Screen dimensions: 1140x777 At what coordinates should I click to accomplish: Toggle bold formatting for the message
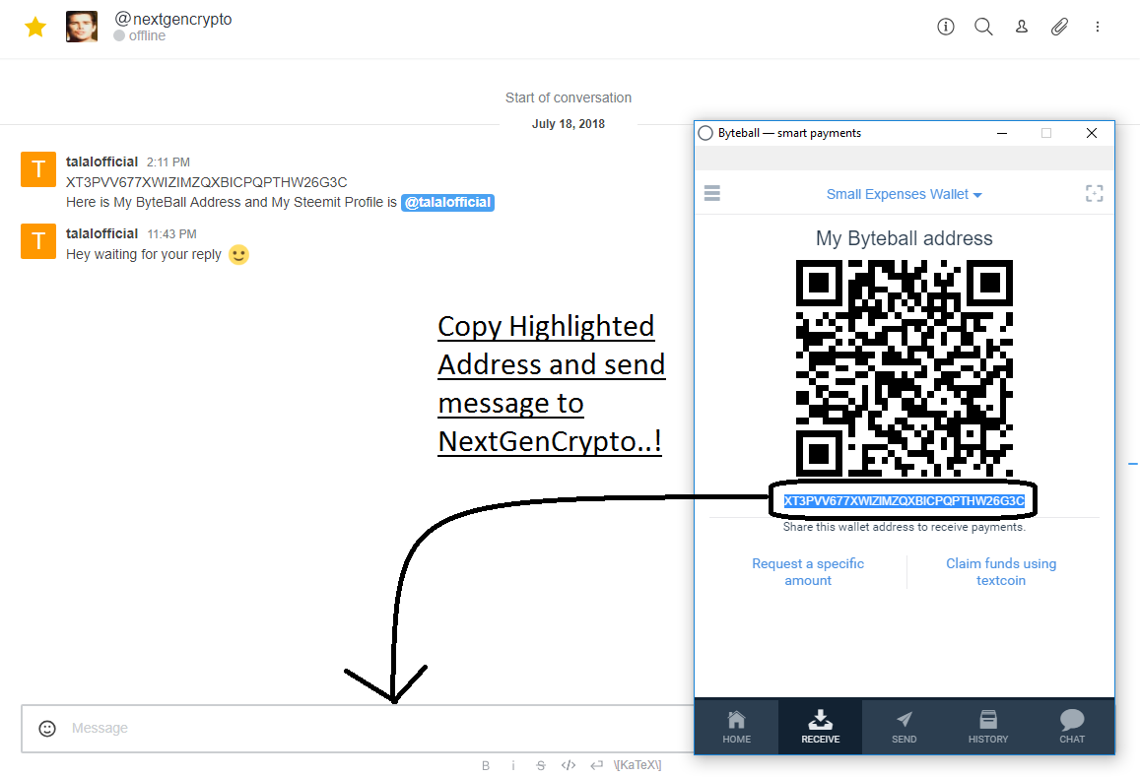tap(485, 764)
